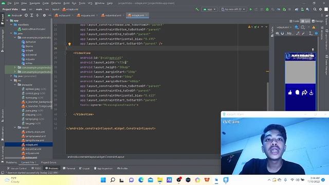The image size is (329, 185).
Task: Open the app run configuration dropdown
Action: pyautogui.click(x=209, y=9)
